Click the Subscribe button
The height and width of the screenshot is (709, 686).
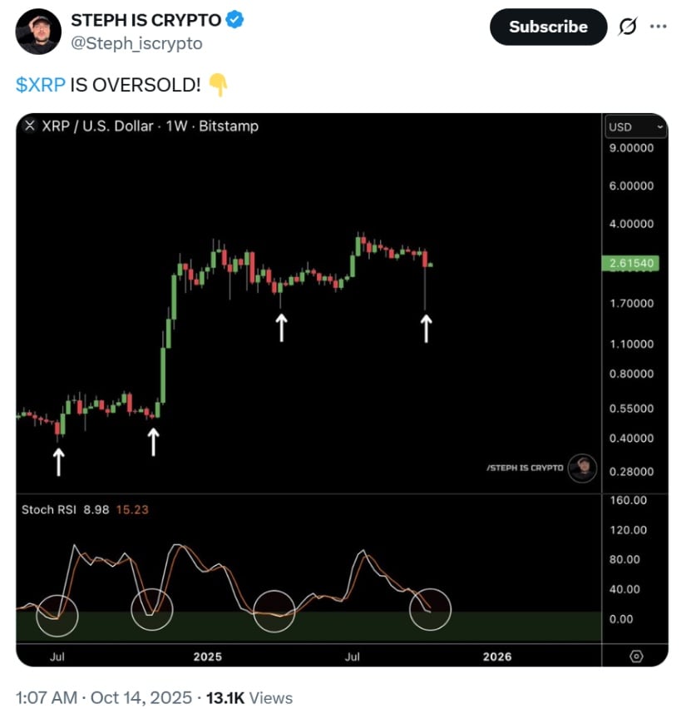(x=548, y=27)
